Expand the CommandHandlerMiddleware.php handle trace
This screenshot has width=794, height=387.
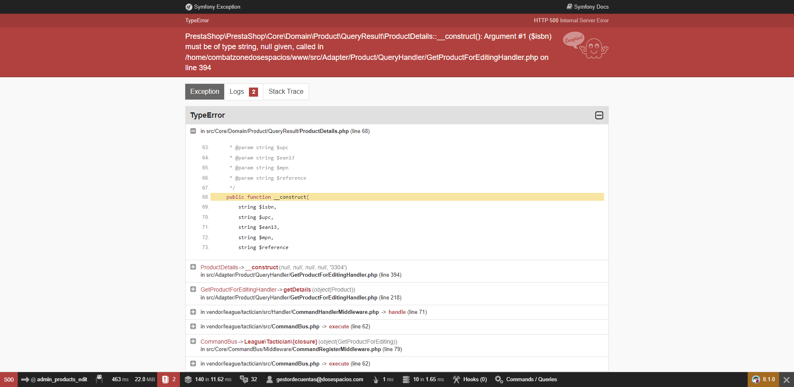pyautogui.click(x=193, y=312)
